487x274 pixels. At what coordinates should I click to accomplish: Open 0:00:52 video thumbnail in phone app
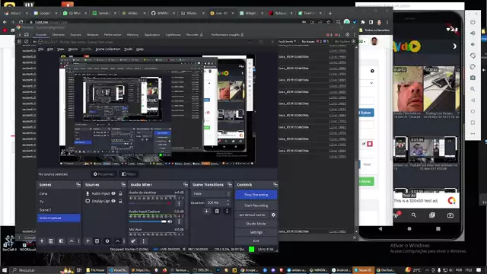tap(408, 89)
